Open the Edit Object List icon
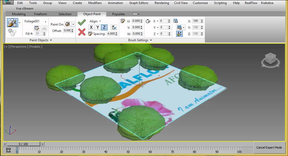This screenshot has width=288, height=156. (37, 28)
